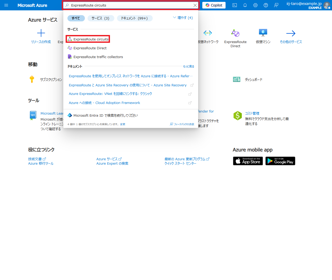332x280 pixels.
Task: Open ExpressRoute と Azure Site Recovery document
Action: click(x=128, y=85)
